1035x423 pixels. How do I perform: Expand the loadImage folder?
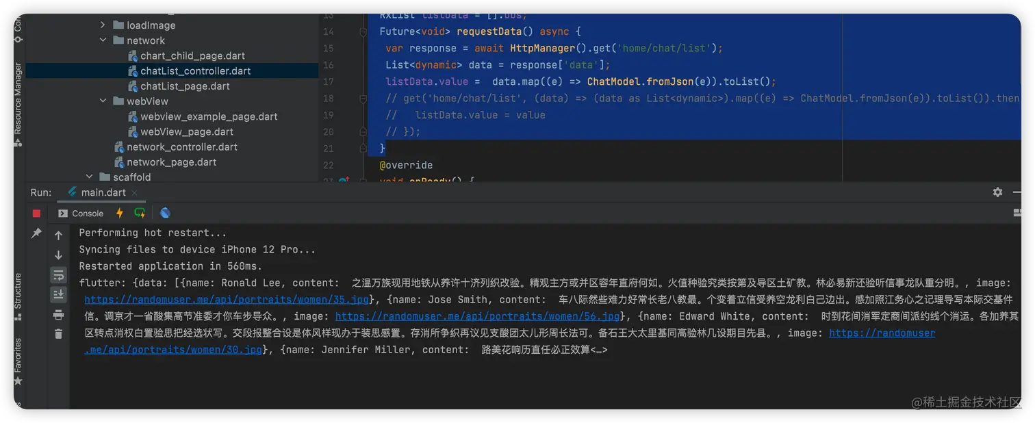(x=103, y=25)
